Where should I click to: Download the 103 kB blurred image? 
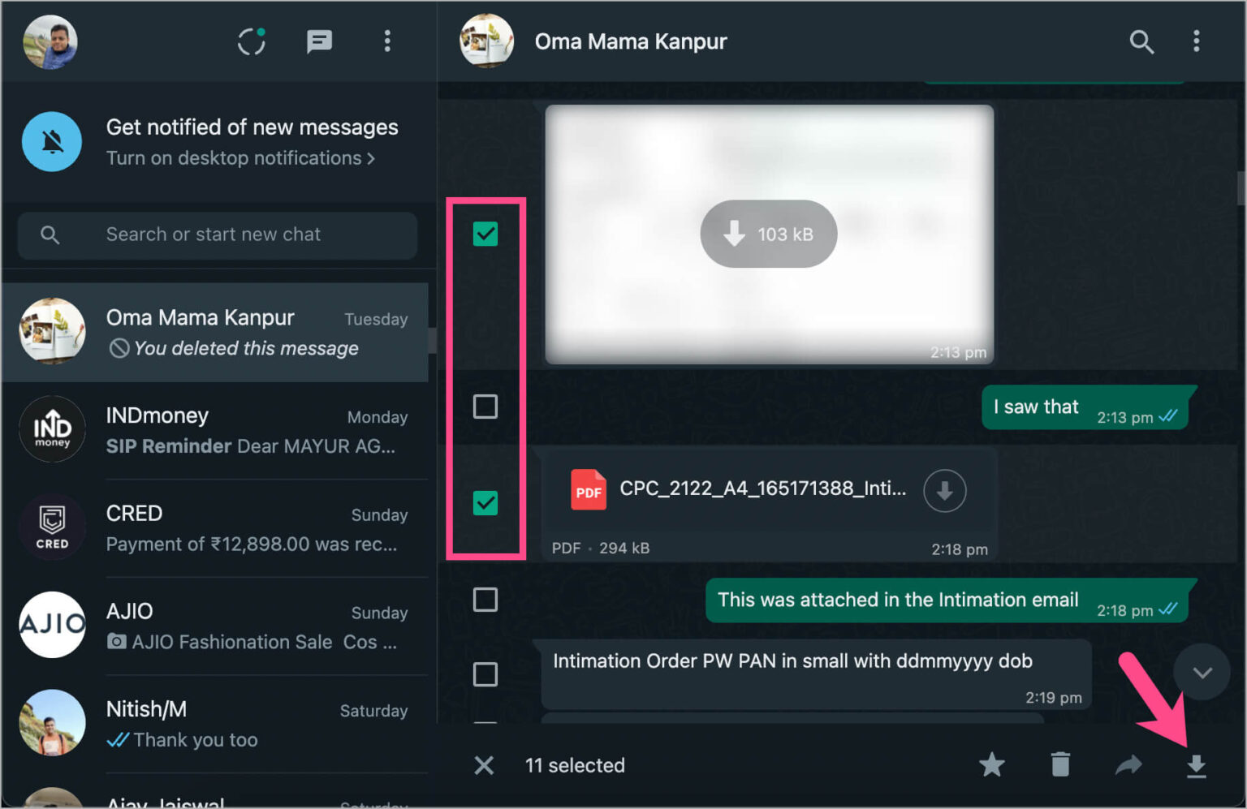pos(768,234)
